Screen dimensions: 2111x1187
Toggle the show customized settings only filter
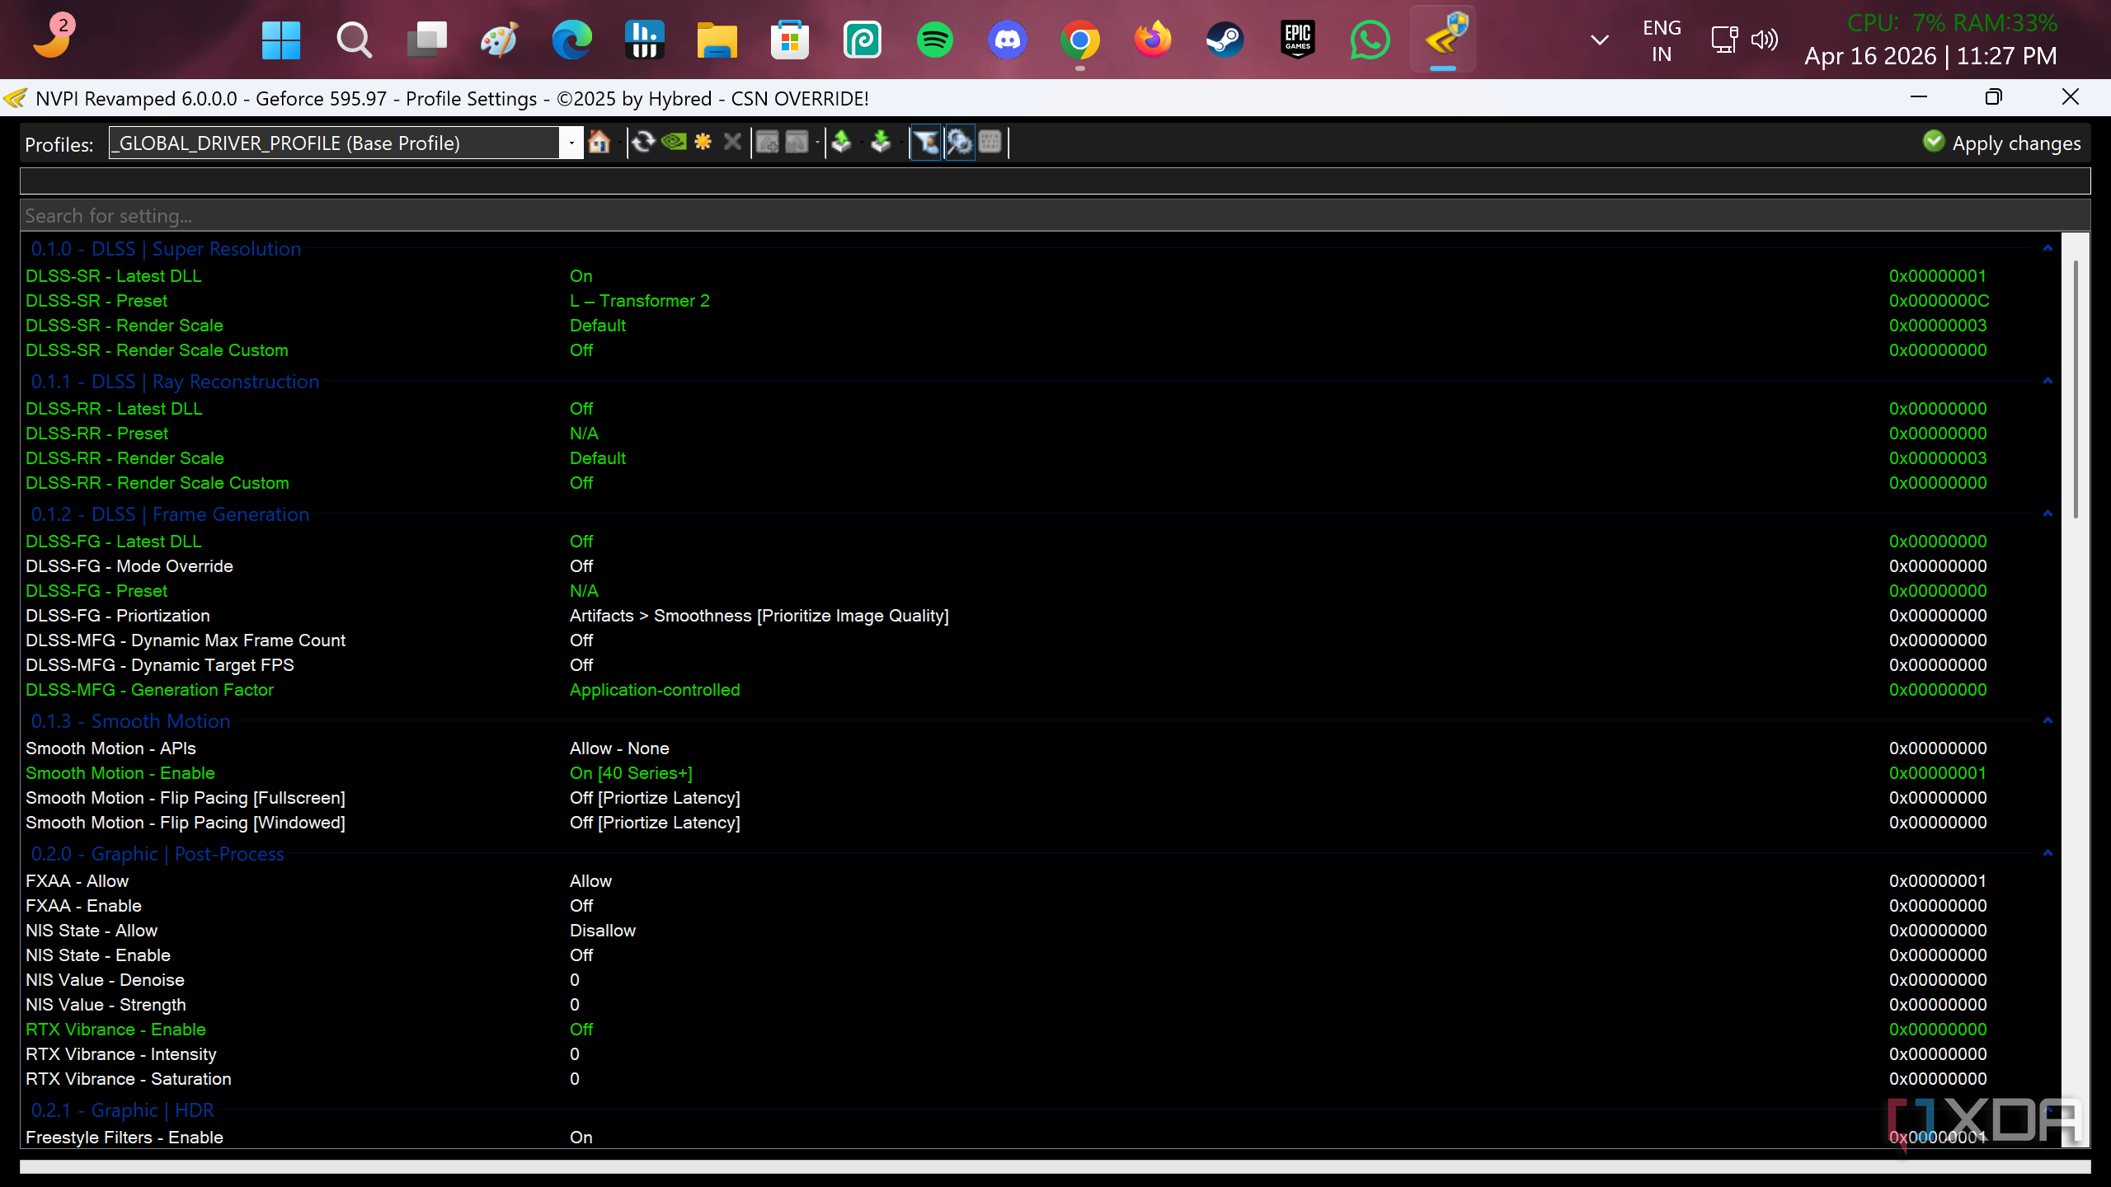point(926,142)
